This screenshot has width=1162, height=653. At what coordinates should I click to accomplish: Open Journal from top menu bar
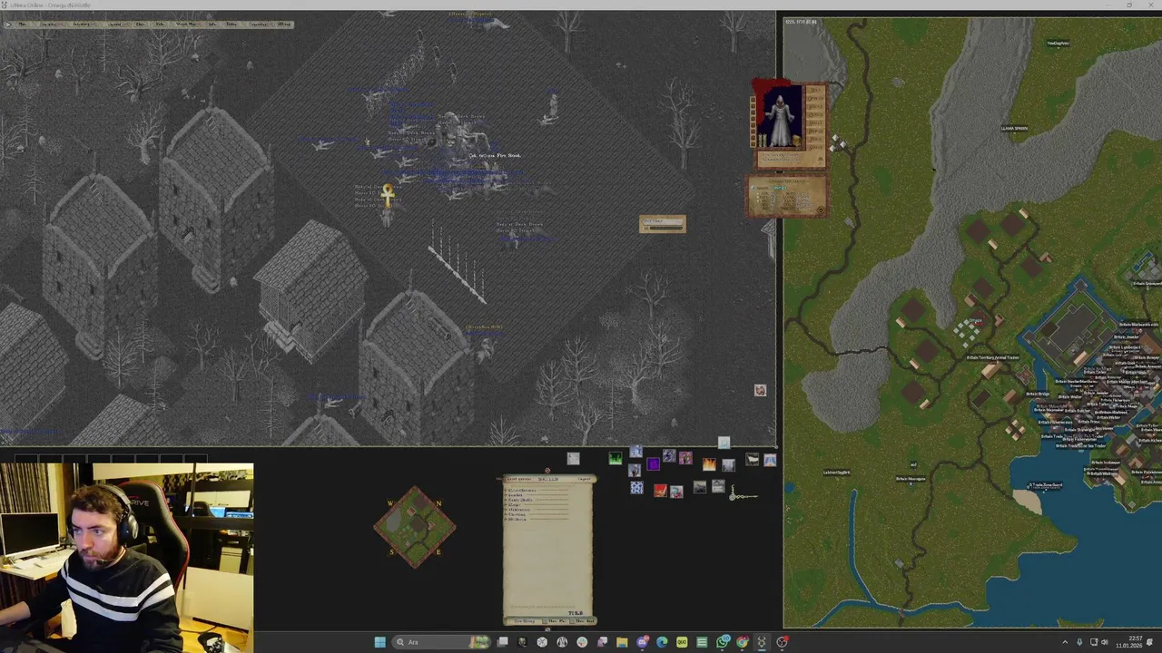(114, 24)
